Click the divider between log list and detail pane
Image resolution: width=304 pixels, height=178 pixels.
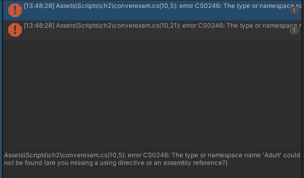(152, 150)
